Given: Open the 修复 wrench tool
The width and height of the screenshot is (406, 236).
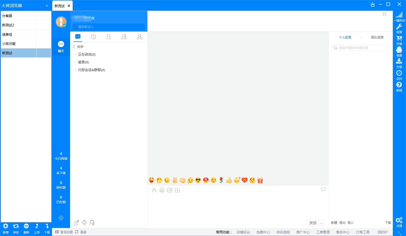Looking at the screenshot, I should [399, 27].
